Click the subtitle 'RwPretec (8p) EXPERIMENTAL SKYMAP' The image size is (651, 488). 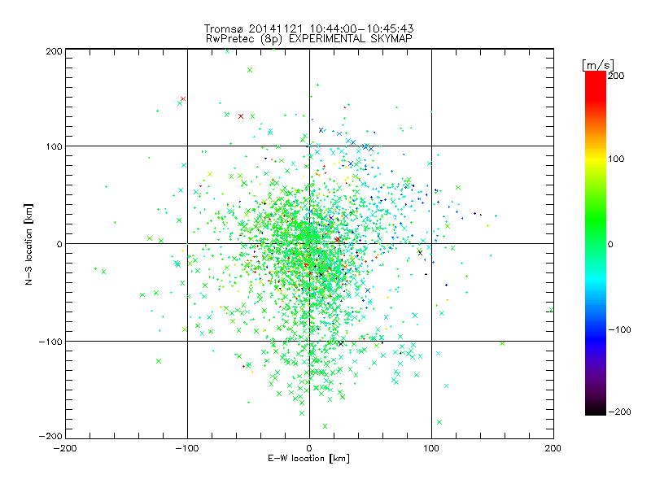pos(309,38)
